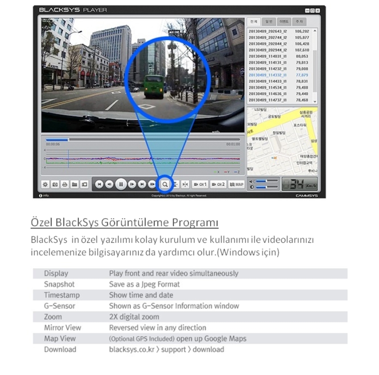Click the GPS map panel
379x375 pixels.
coord(282,141)
